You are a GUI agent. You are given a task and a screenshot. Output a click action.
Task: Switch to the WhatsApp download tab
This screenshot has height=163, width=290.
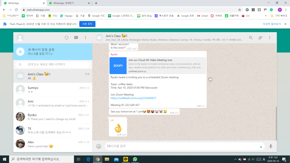click(x=68, y=3)
